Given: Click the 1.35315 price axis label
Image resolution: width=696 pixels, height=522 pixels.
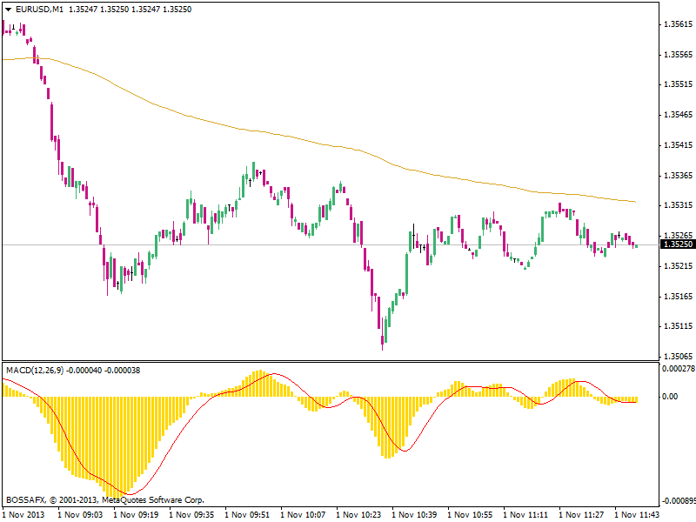Looking at the screenshot, I should coord(678,205).
